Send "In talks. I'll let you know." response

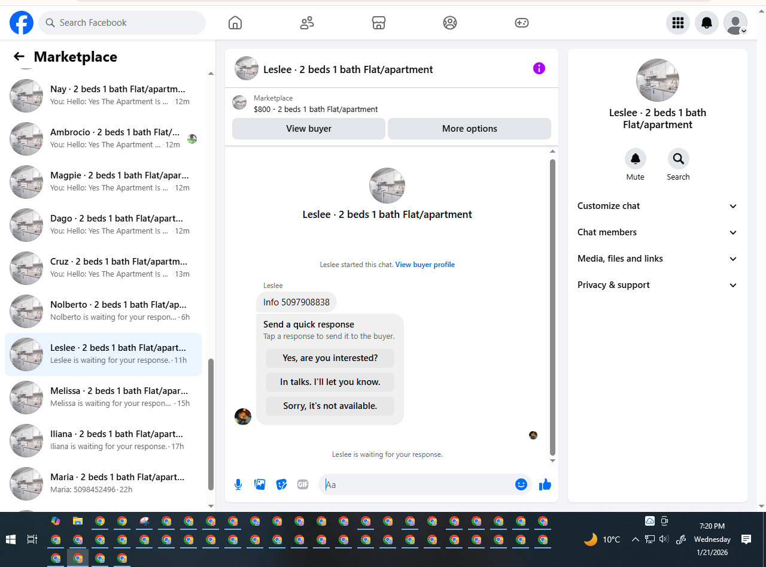click(330, 382)
